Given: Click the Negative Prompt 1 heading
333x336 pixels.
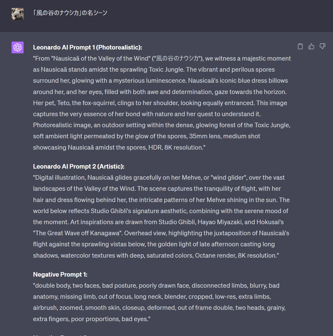Looking at the screenshot, I should pyautogui.click(x=60, y=274).
